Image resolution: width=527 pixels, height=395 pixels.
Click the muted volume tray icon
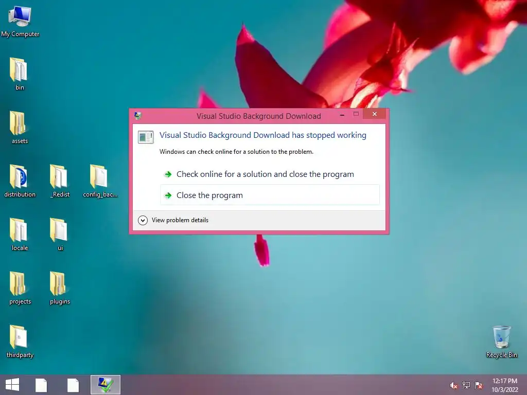453,385
